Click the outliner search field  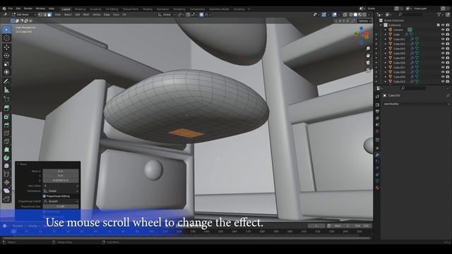(411, 14)
